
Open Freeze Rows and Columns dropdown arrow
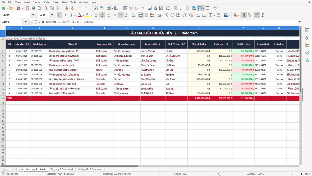pyautogui.click(x=203, y=8)
